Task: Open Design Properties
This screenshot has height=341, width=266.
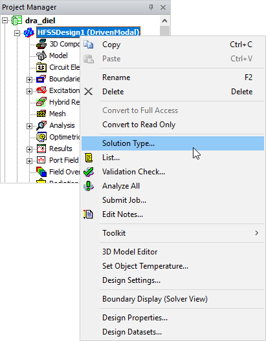Action: (x=173, y=318)
